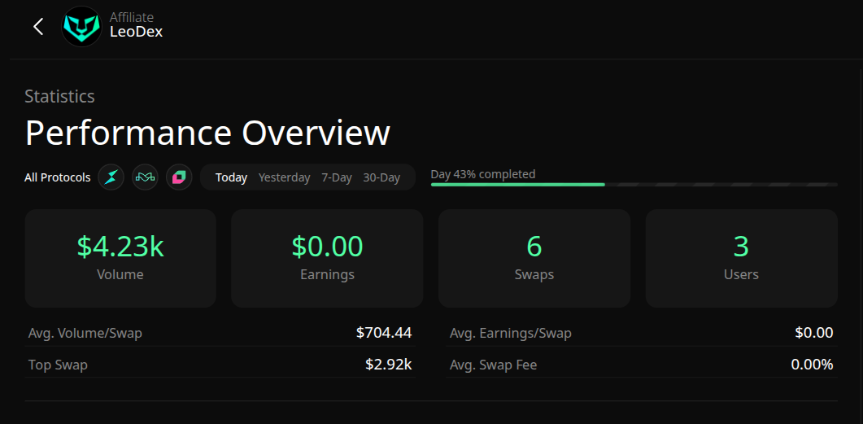Screen dimensions: 863x424
Task: Click the LeoDex lion logo
Action: pyautogui.click(x=82, y=27)
